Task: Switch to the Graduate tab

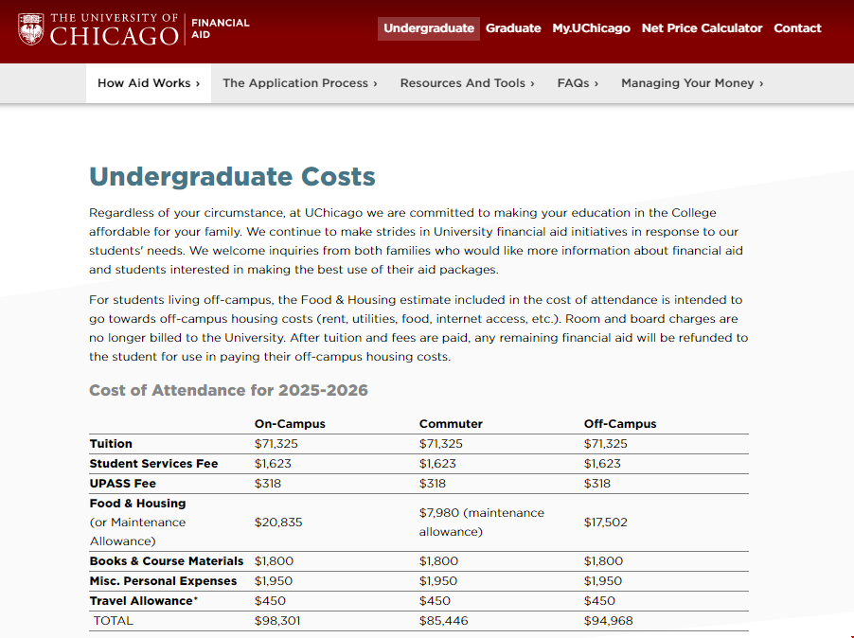Action: [x=513, y=28]
